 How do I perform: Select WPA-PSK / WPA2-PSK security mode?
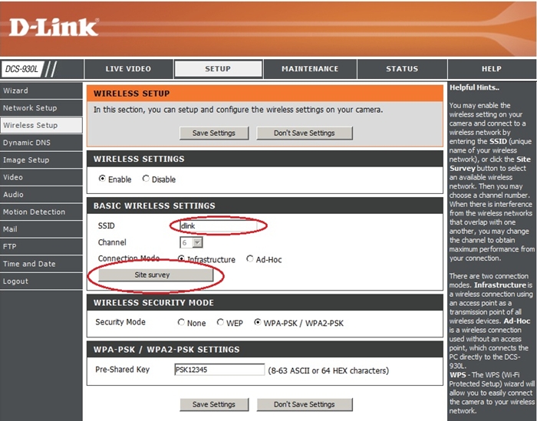click(x=257, y=323)
